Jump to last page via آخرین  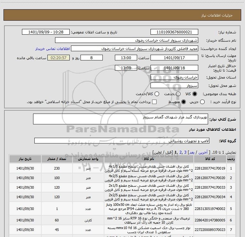click(203, 152)
